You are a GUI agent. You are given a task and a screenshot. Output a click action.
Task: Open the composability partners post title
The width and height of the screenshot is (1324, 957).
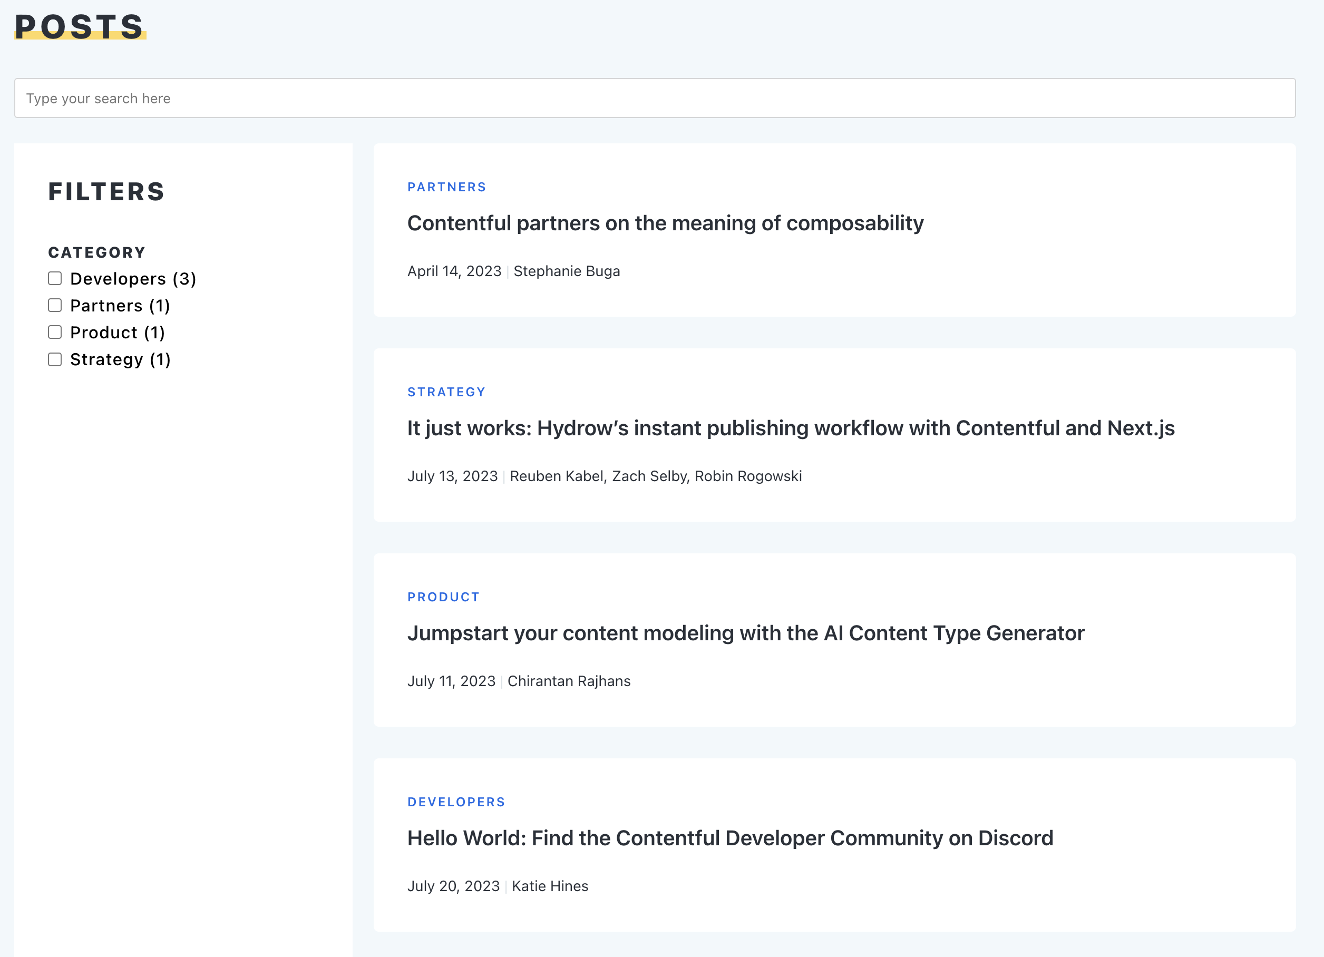(x=665, y=223)
